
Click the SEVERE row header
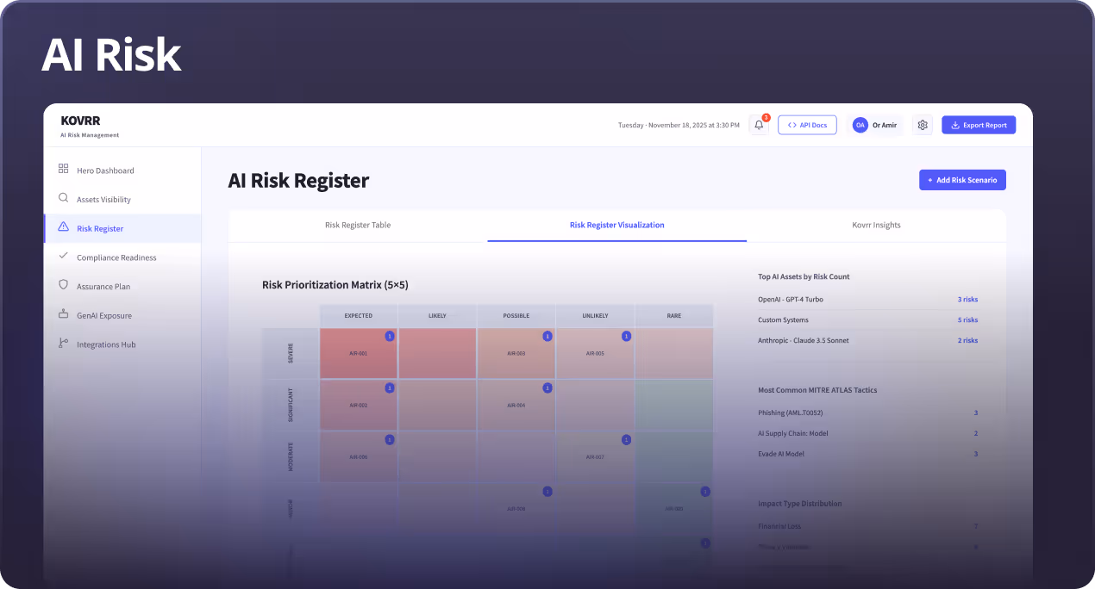[x=291, y=353]
